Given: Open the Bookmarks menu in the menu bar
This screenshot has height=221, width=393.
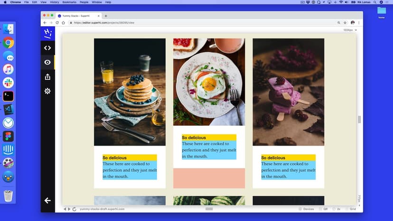Looking at the screenshot, I should (x=69, y=2).
